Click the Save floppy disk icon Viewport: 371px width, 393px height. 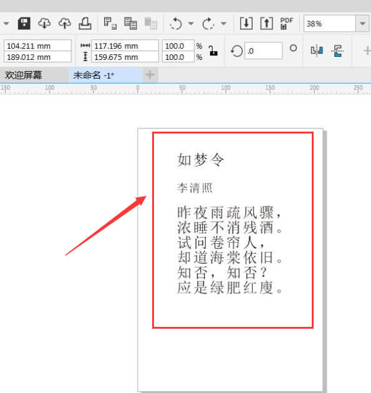[24, 24]
